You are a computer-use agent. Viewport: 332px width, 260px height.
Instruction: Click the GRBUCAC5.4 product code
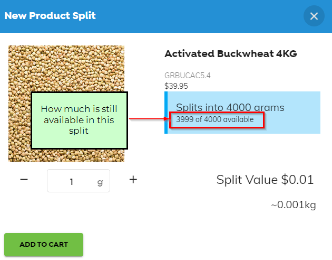coord(188,76)
